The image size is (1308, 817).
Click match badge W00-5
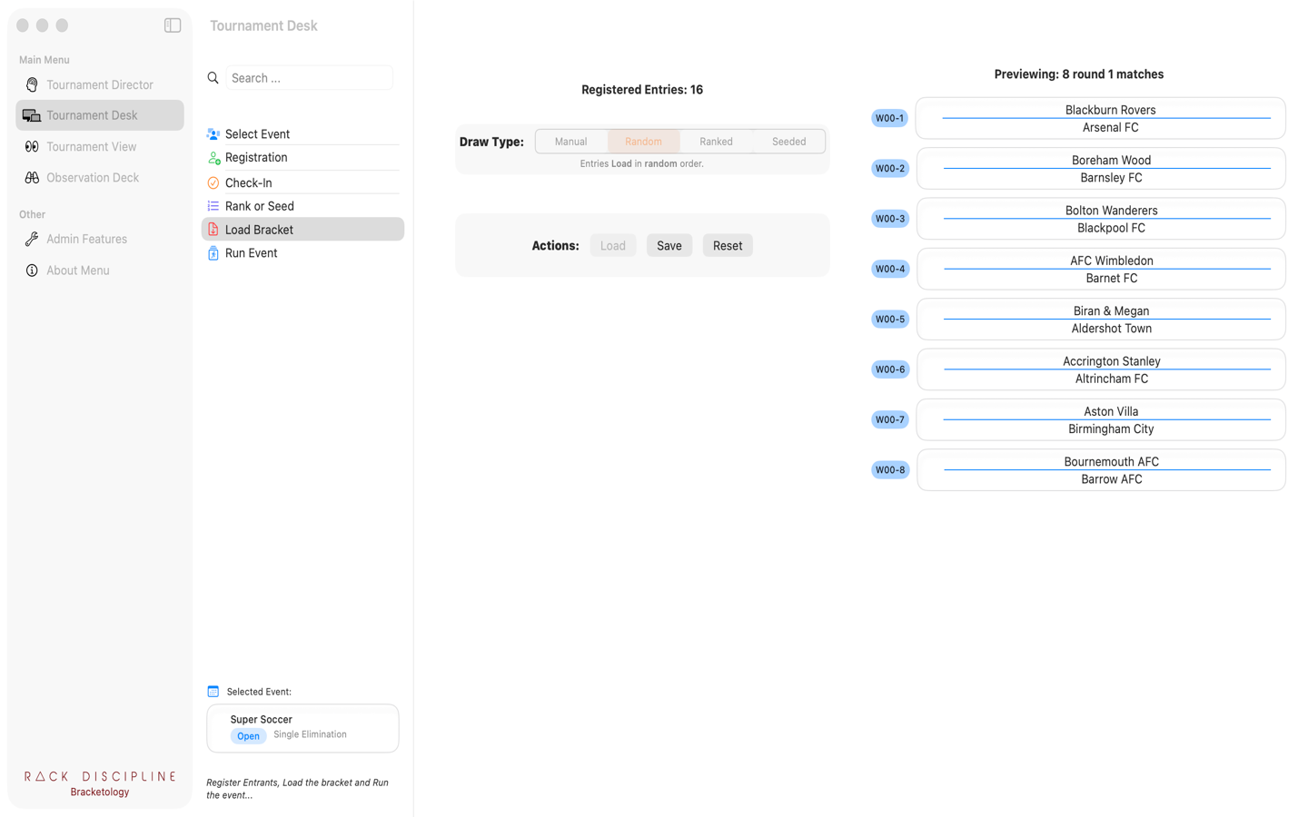point(890,320)
